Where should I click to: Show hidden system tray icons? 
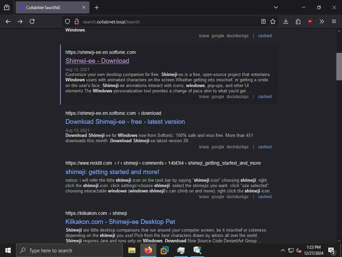(283, 250)
